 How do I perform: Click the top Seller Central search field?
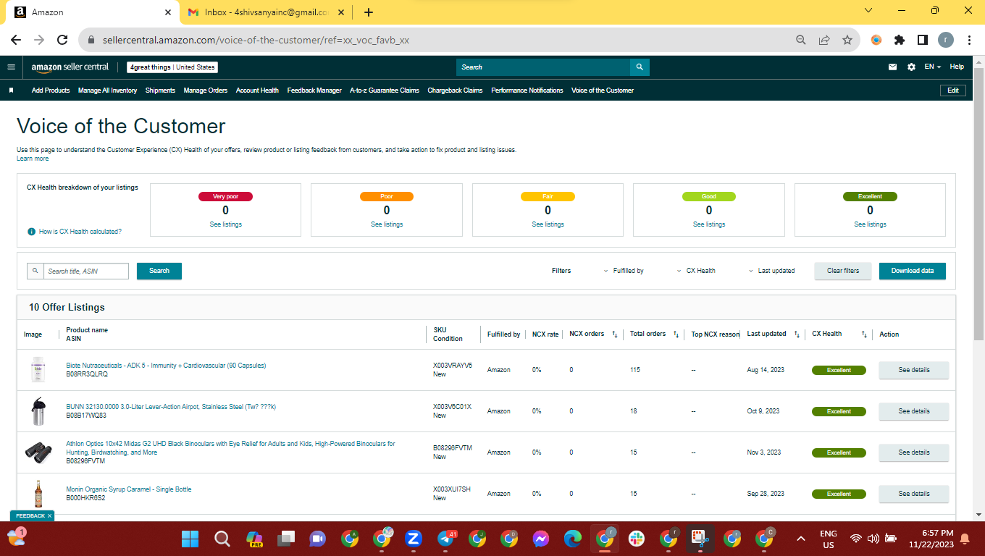543,67
